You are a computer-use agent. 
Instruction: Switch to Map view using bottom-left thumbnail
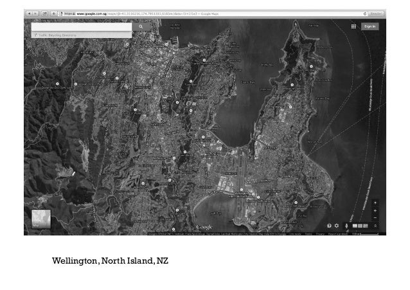41,219
